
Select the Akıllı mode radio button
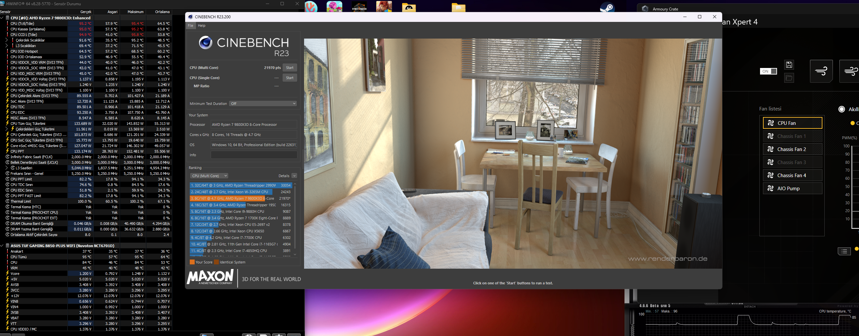point(842,109)
